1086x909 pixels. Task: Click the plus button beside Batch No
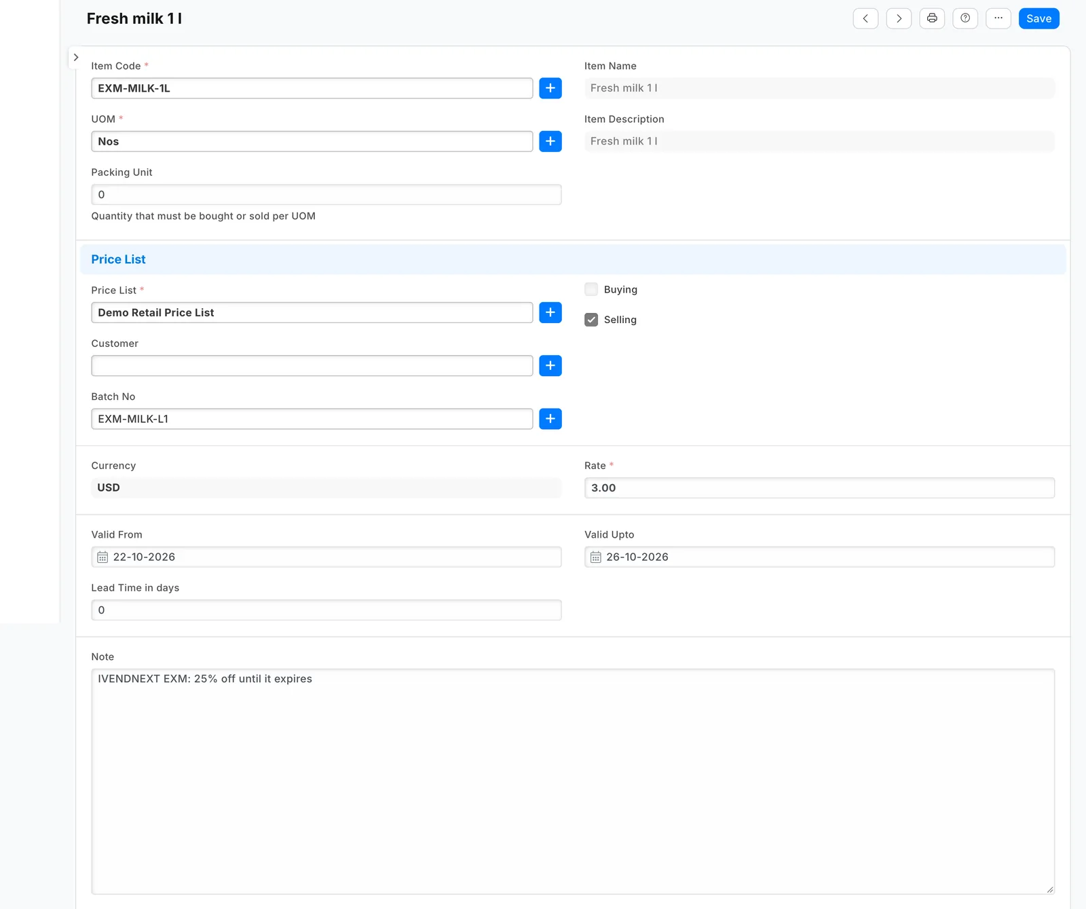550,419
